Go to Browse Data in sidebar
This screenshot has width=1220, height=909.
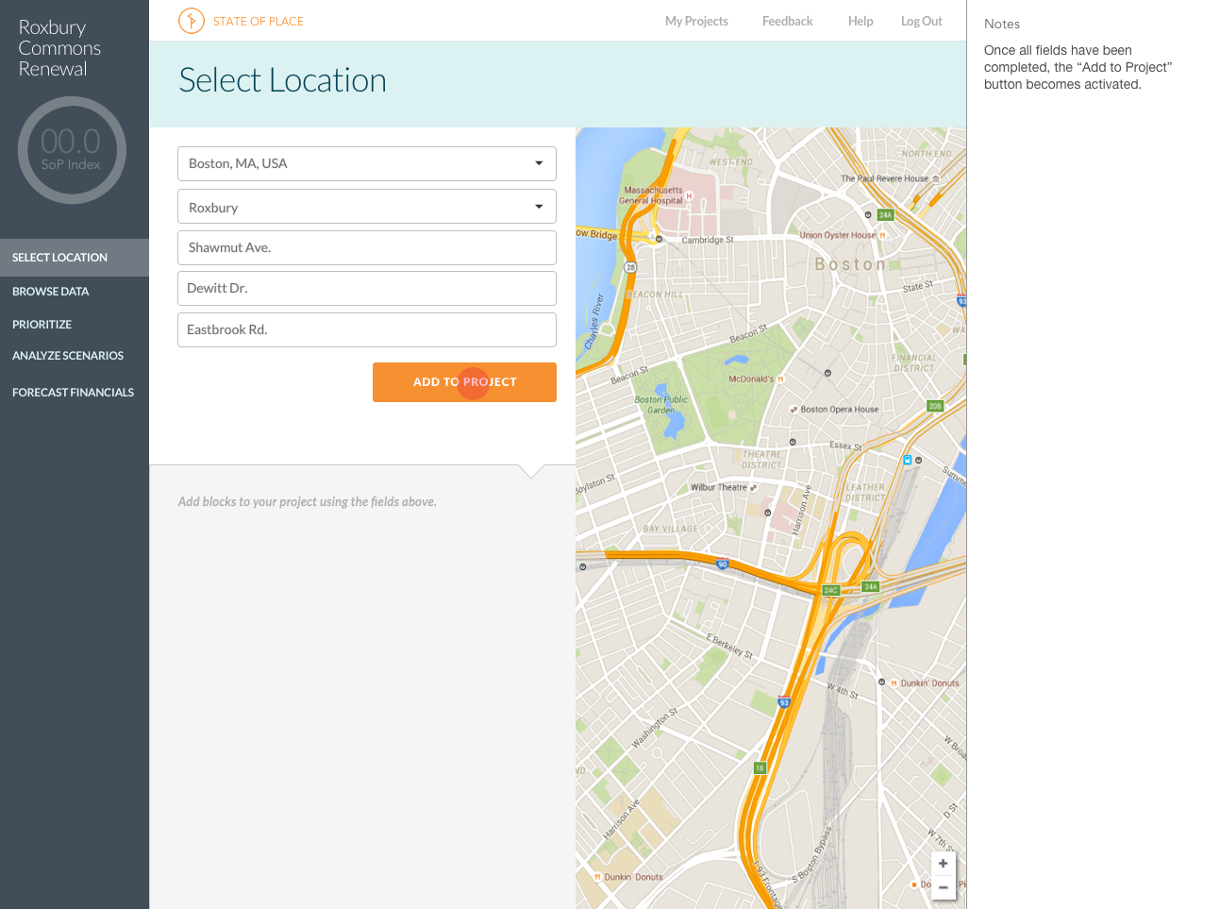coord(51,292)
